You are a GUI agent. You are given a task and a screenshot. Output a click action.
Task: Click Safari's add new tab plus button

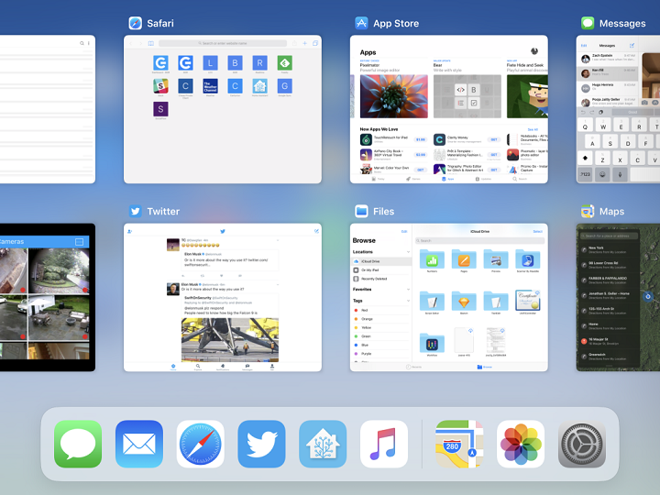[x=304, y=43]
